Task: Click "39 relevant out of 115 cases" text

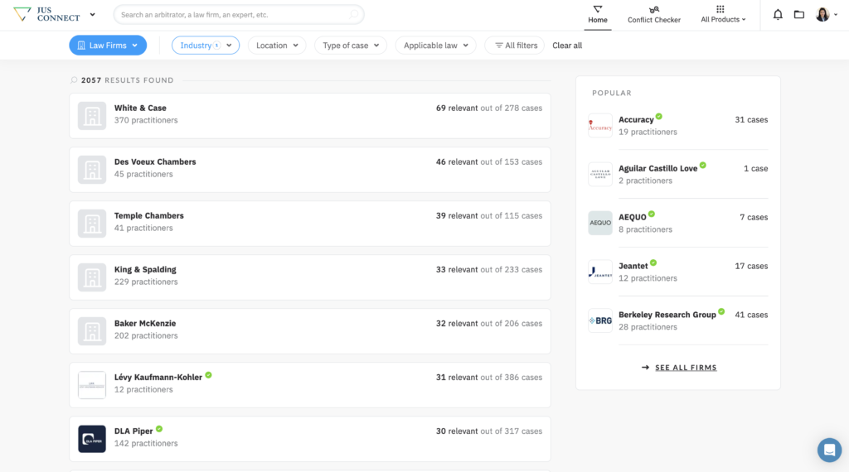Action: click(489, 216)
